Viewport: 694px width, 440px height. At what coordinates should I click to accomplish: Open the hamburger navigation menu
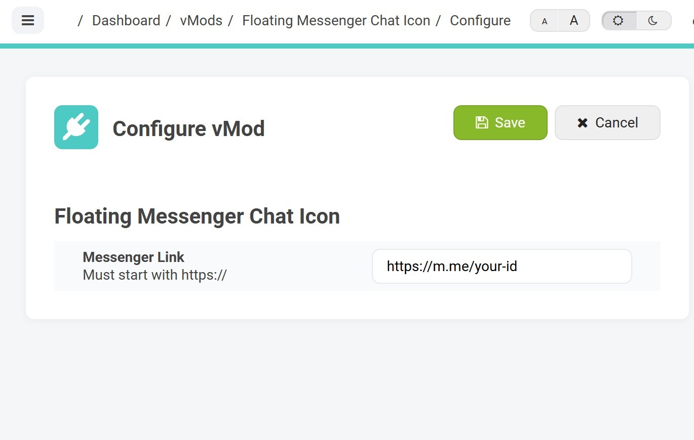pyautogui.click(x=28, y=20)
